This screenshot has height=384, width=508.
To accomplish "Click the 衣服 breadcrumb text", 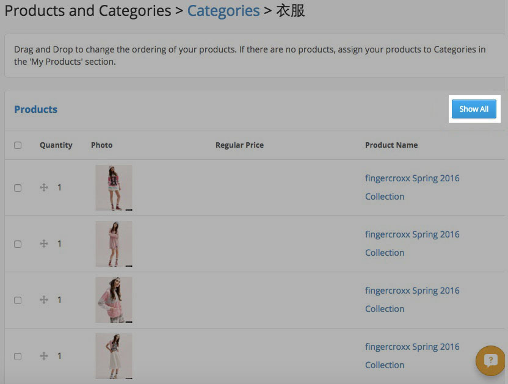I will pos(290,11).
